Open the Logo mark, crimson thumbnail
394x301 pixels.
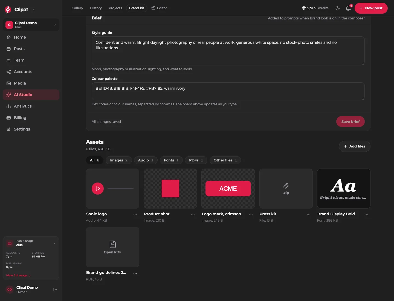(228, 189)
